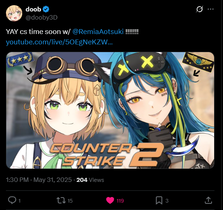
Task: Click the 1:30 PM May 31, 2025 timestamp
Action: click(39, 180)
